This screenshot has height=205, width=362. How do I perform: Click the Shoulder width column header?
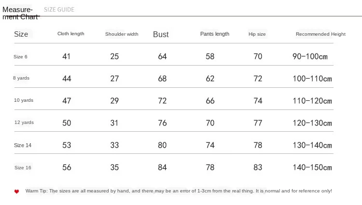pos(122,34)
